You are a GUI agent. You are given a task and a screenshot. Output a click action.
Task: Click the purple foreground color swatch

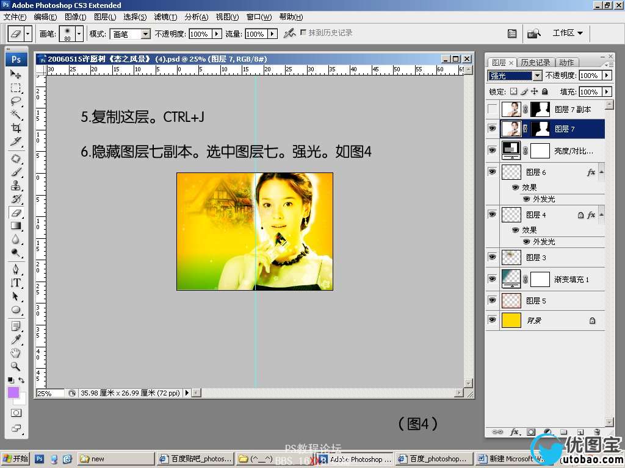[13, 392]
